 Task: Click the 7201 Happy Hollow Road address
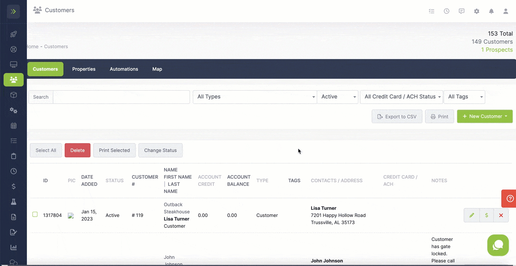pyautogui.click(x=338, y=215)
